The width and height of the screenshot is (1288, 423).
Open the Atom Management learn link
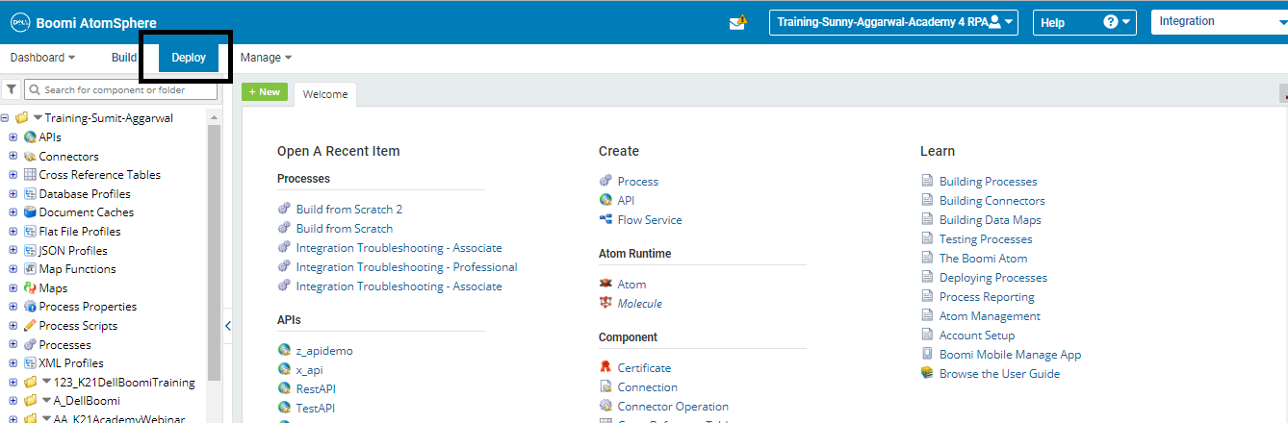point(990,316)
